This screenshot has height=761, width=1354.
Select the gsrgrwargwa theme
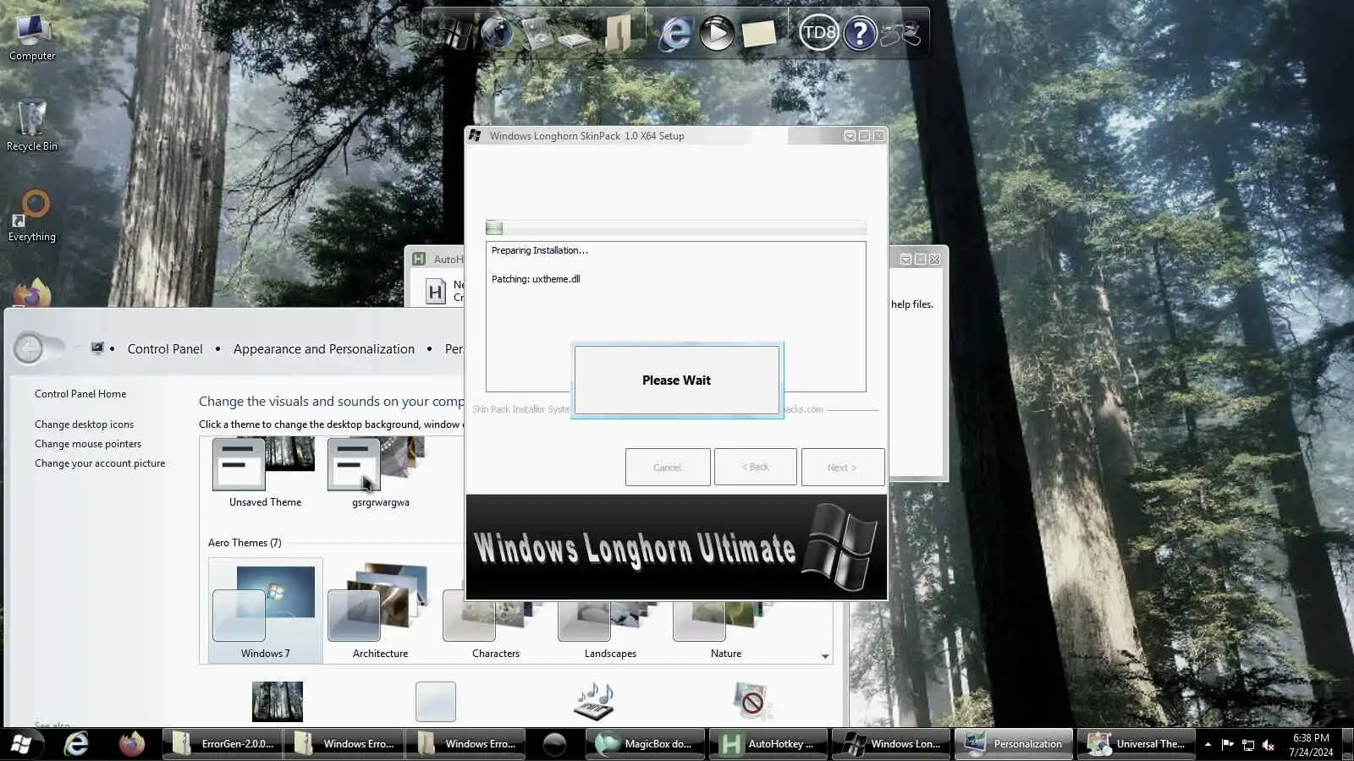coord(380,473)
